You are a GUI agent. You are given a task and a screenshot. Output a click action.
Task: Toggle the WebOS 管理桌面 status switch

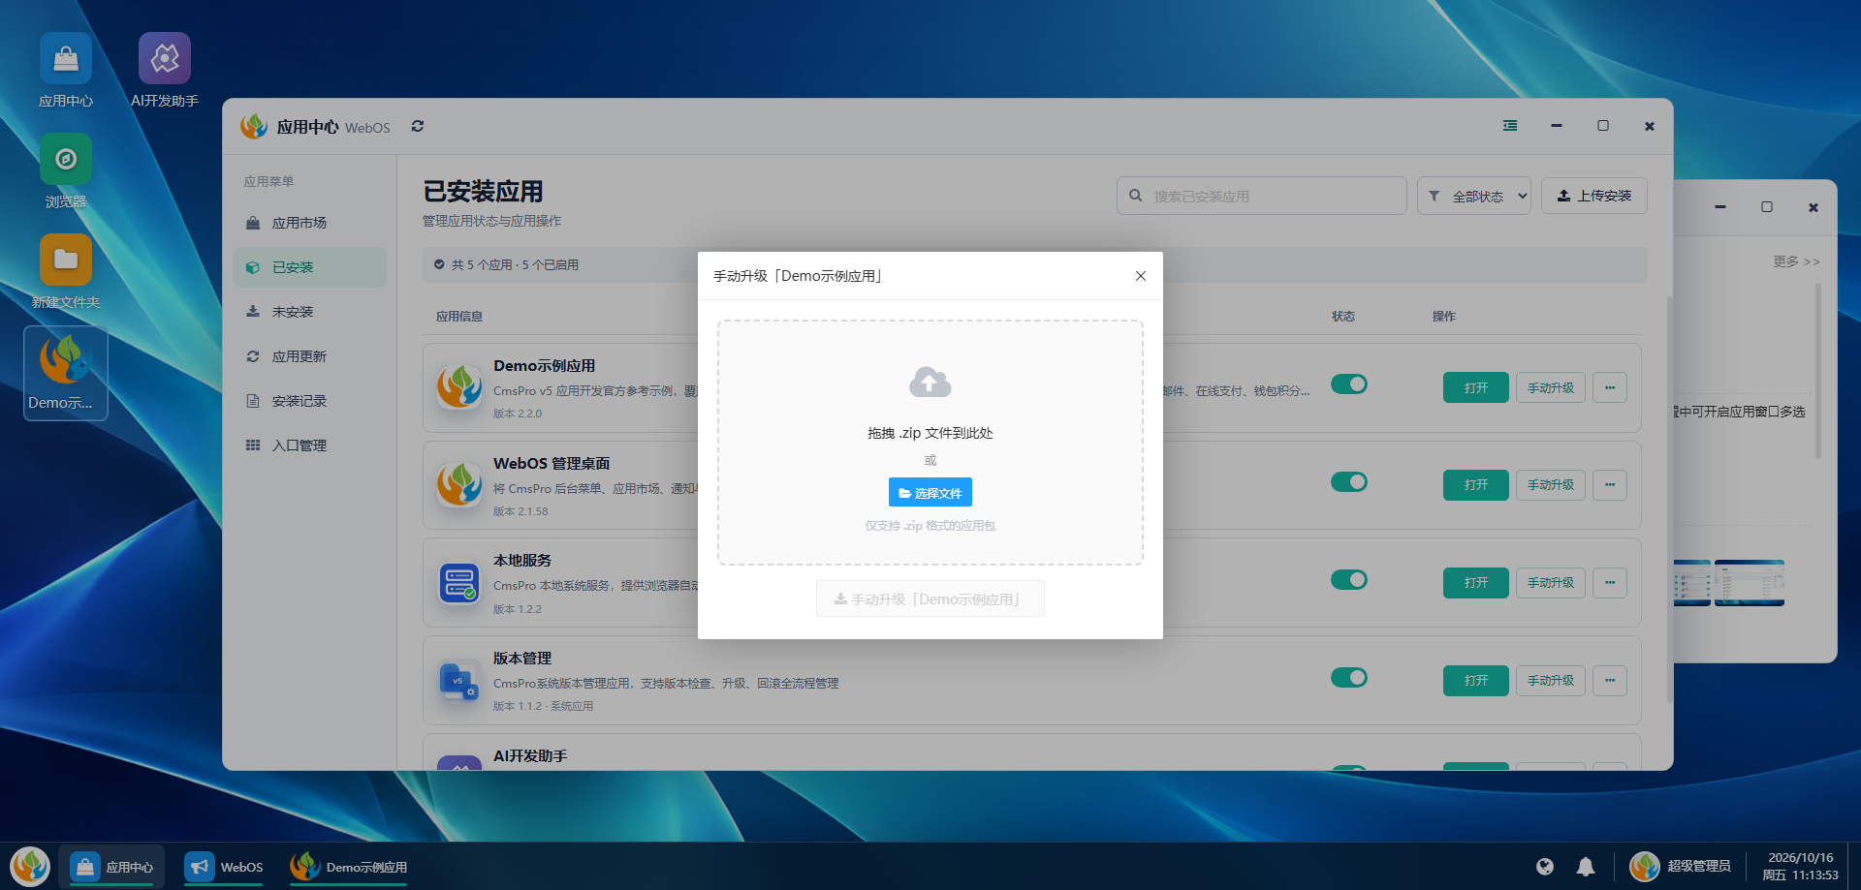pyautogui.click(x=1349, y=482)
